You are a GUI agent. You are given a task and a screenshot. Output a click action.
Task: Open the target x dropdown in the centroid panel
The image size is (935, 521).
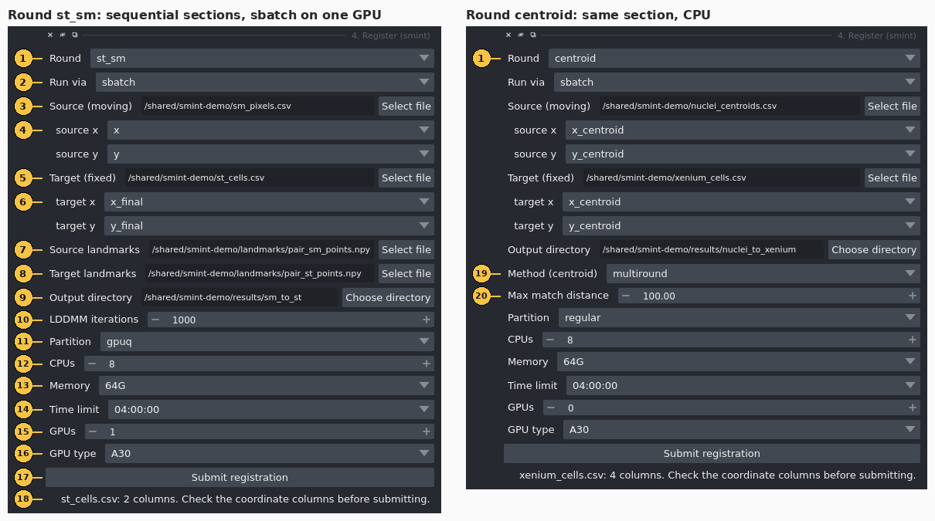click(x=741, y=202)
